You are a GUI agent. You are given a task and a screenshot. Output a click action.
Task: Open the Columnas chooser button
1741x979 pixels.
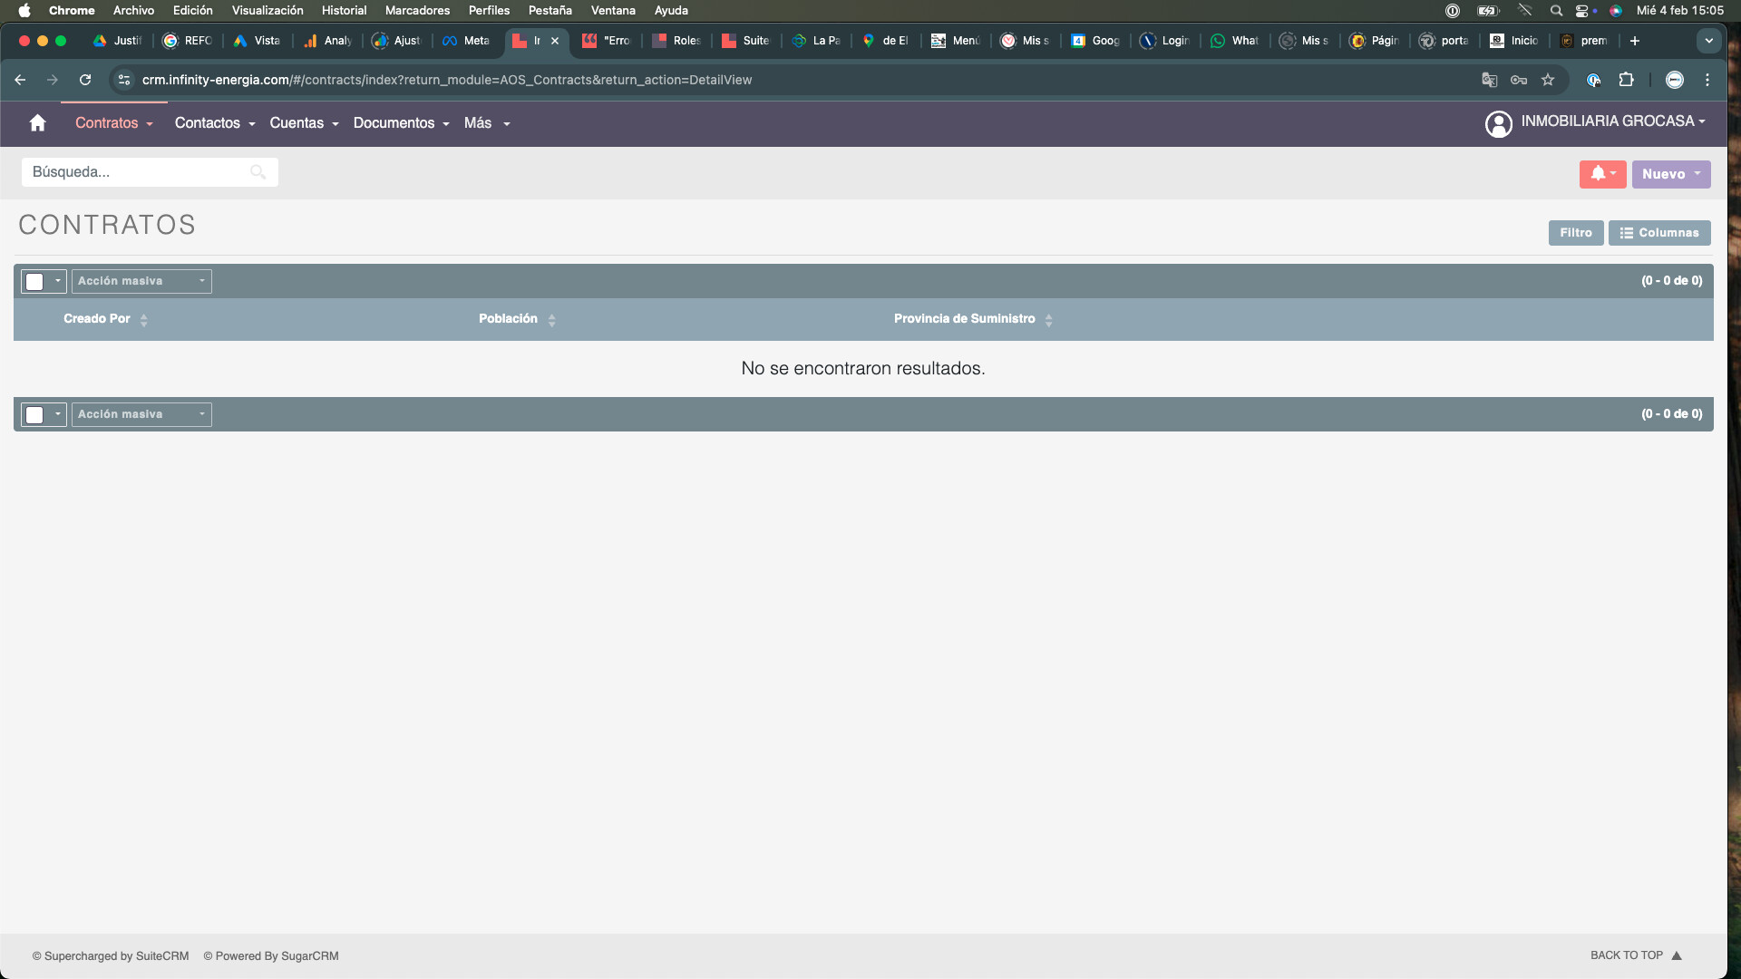point(1659,233)
